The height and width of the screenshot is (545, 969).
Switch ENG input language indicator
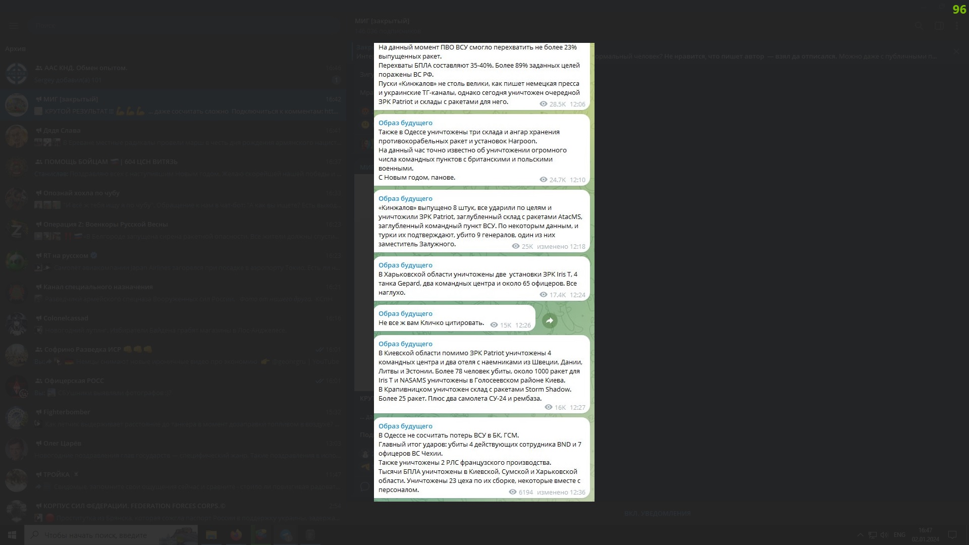(899, 535)
